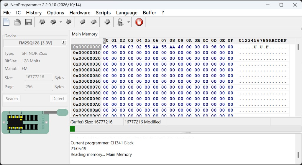Click the Detect button
Viewport: 302px width, 165px height.
click(x=58, y=99)
